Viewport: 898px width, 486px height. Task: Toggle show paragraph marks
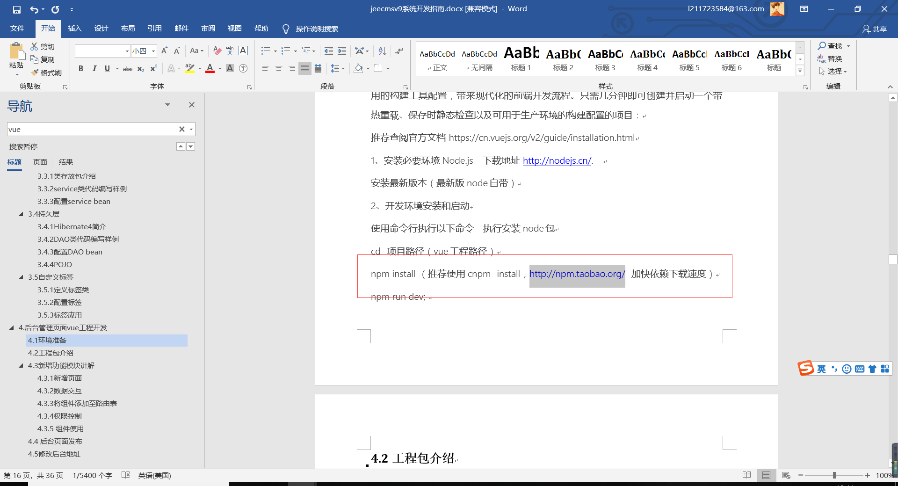tap(399, 51)
